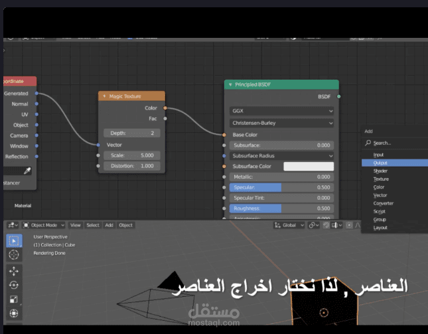Collapse the Magic Texture node
Viewport: 428px width, 334px height.
[104, 96]
